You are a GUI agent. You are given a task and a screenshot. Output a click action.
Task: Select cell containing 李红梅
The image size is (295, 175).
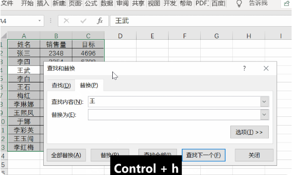(x=24, y=147)
